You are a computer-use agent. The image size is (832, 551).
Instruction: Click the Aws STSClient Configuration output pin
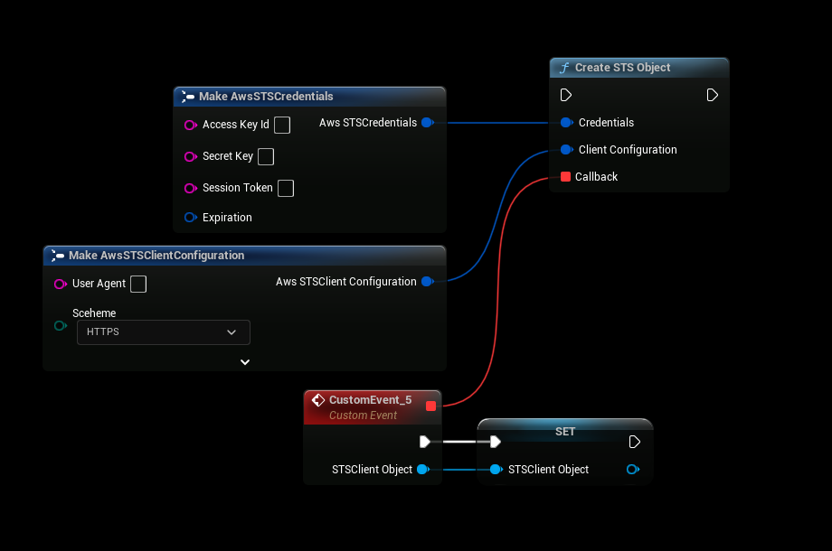pyautogui.click(x=427, y=282)
